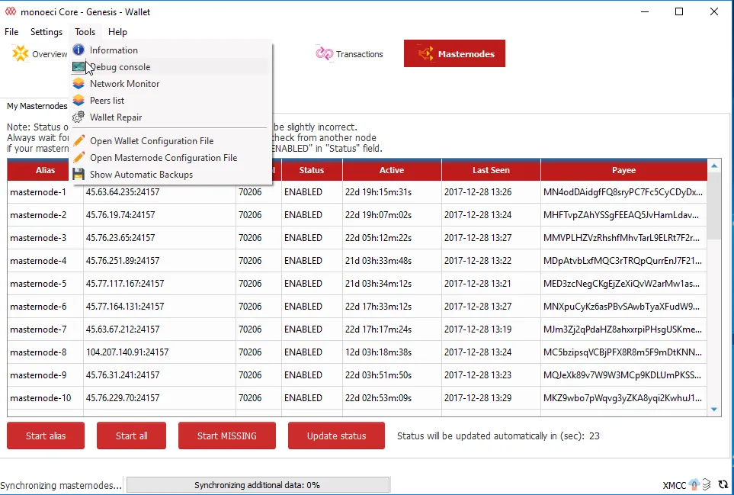Select the masternode-9 row alias
734x495 pixels.
point(38,375)
